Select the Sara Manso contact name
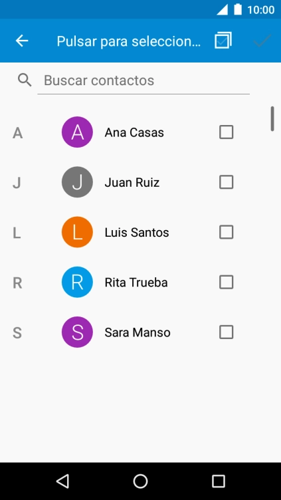This screenshot has width=281, height=500. click(138, 332)
